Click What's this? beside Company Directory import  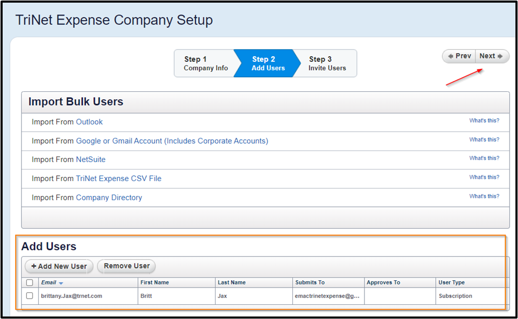pos(484,196)
